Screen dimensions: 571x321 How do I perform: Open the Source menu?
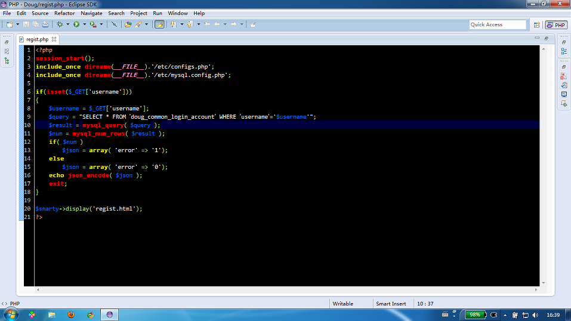point(40,13)
